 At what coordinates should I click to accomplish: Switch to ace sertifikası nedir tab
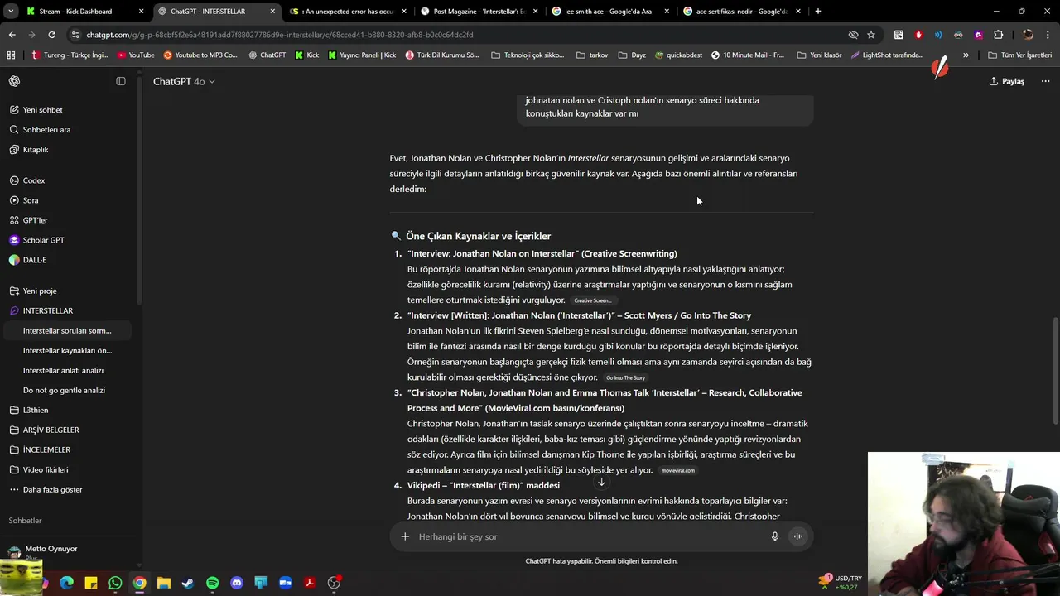[741, 12]
